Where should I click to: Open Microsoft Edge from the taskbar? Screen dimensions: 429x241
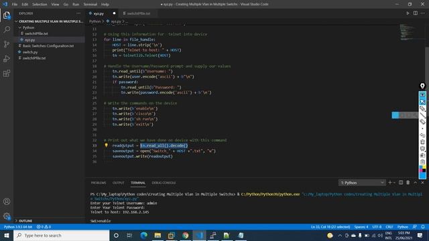143,235
